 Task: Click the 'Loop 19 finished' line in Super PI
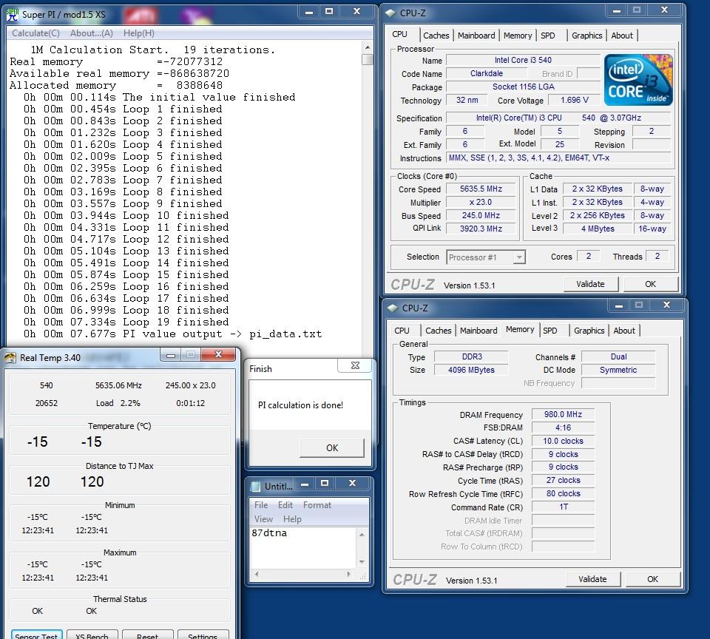(x=126, y=322)
